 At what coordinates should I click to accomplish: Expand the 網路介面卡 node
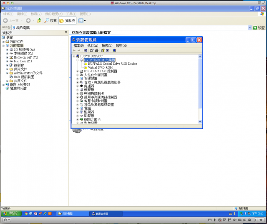(x=78, y=119)
